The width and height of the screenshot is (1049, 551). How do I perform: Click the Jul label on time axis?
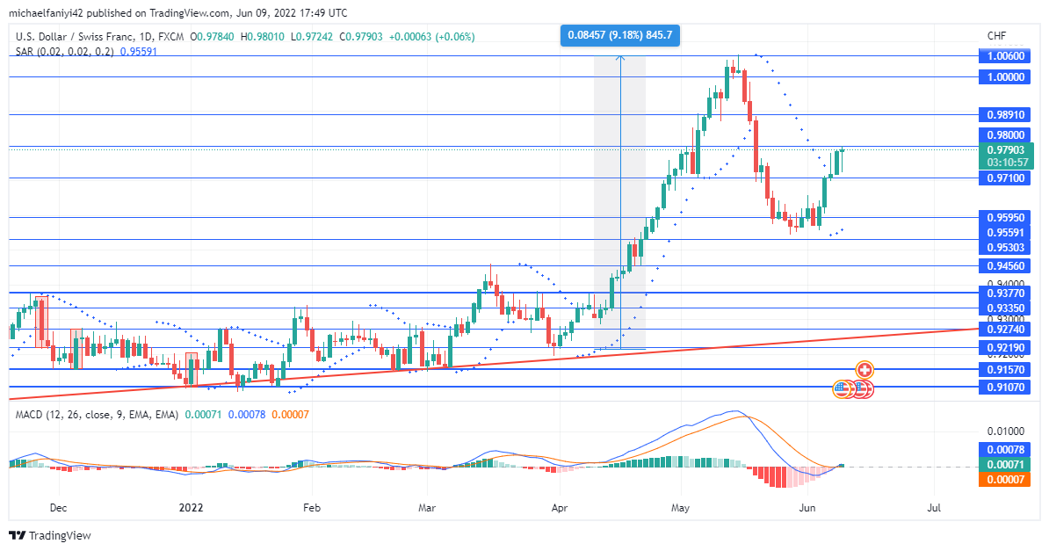coord(934,507)
